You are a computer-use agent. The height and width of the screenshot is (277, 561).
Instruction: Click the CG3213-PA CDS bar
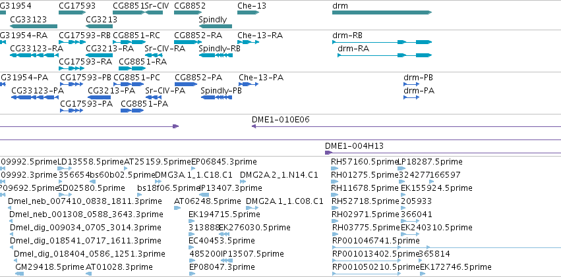99,97
